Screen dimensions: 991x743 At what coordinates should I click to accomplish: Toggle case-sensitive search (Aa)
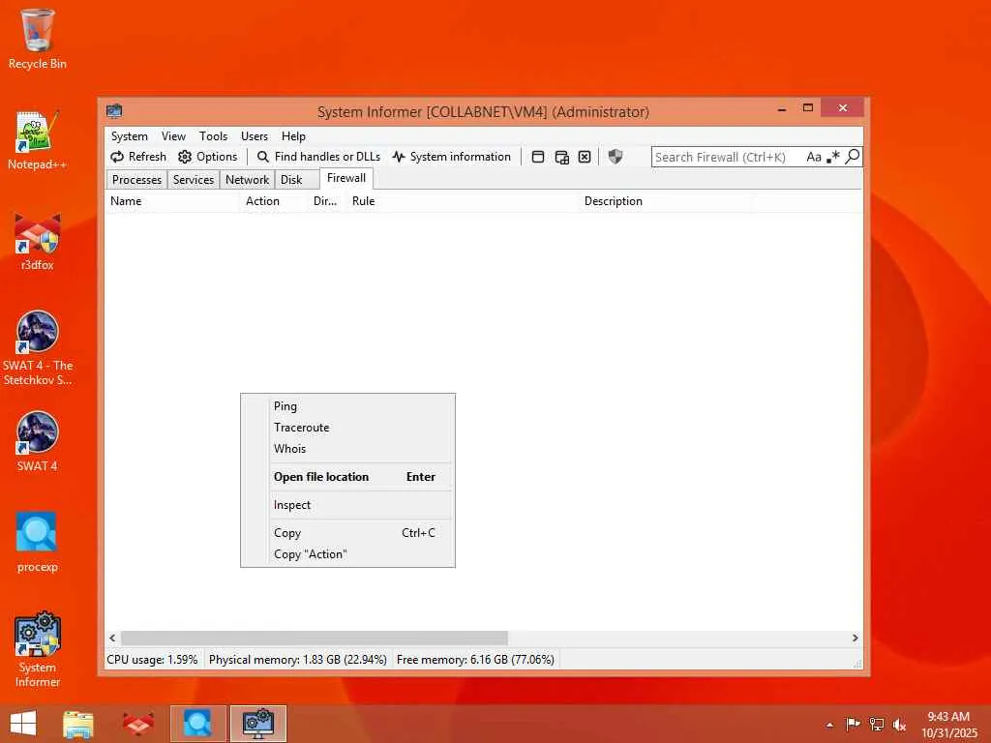click(813, 157)
